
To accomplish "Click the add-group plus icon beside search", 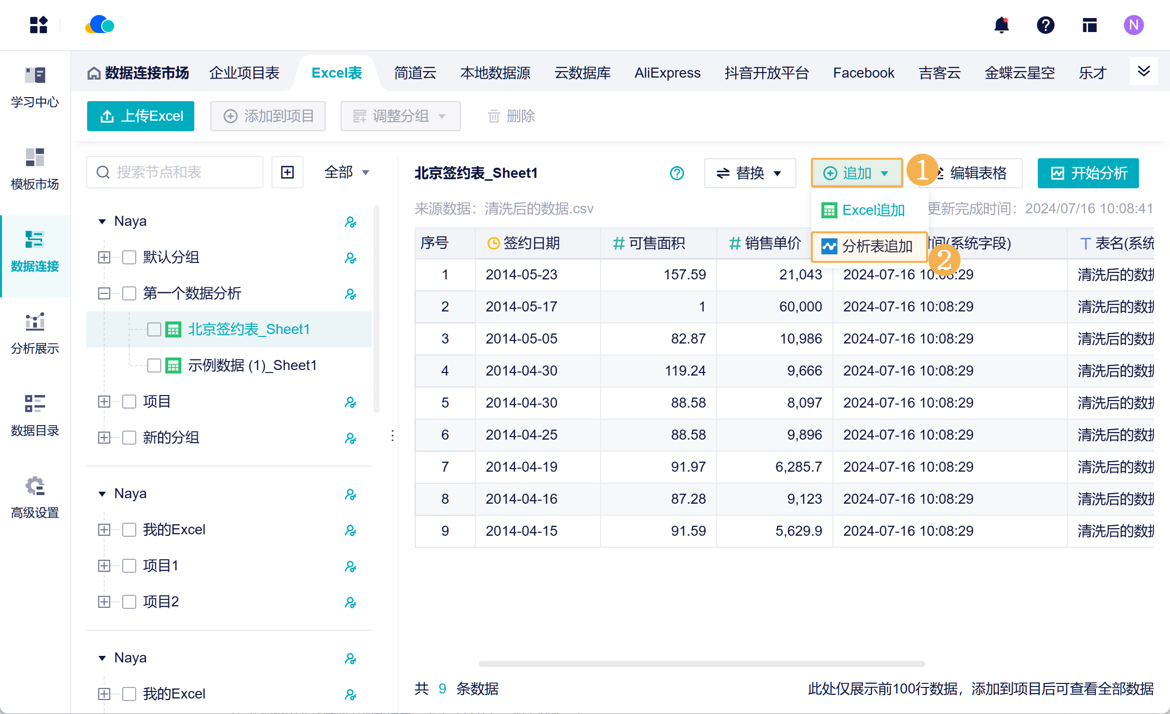I will [287, 172].
